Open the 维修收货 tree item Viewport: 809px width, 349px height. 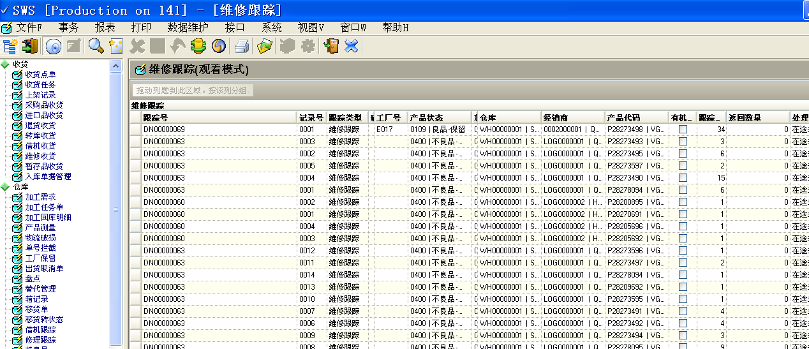[x=40, y=156]
